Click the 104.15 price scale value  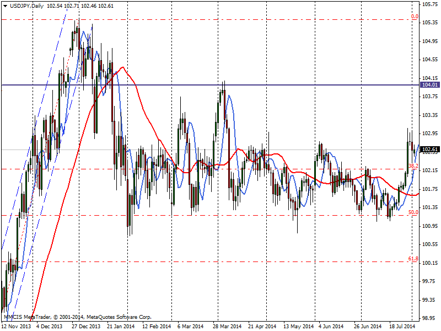(430, 78)
